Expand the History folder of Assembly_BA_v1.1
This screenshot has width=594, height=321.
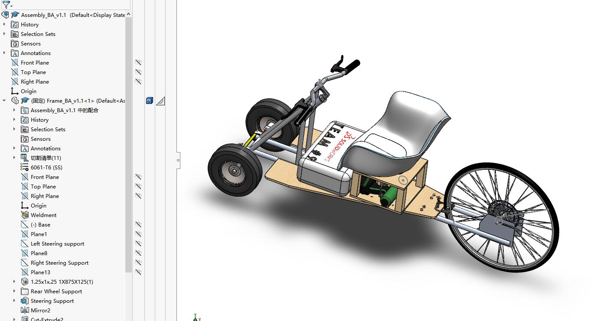tap(3, 24)
